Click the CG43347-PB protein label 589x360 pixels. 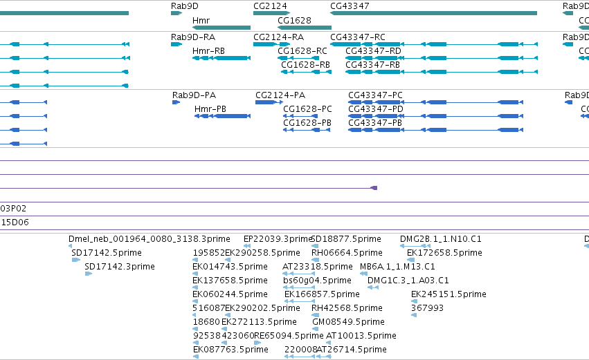375,123
